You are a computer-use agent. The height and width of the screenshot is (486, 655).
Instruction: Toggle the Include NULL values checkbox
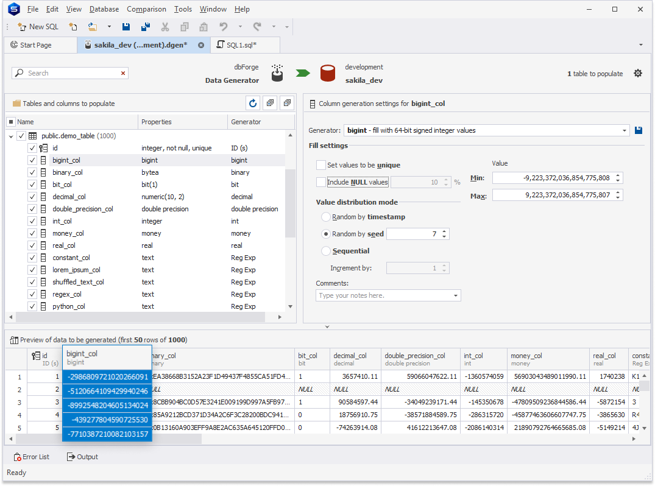coord(321,182)
